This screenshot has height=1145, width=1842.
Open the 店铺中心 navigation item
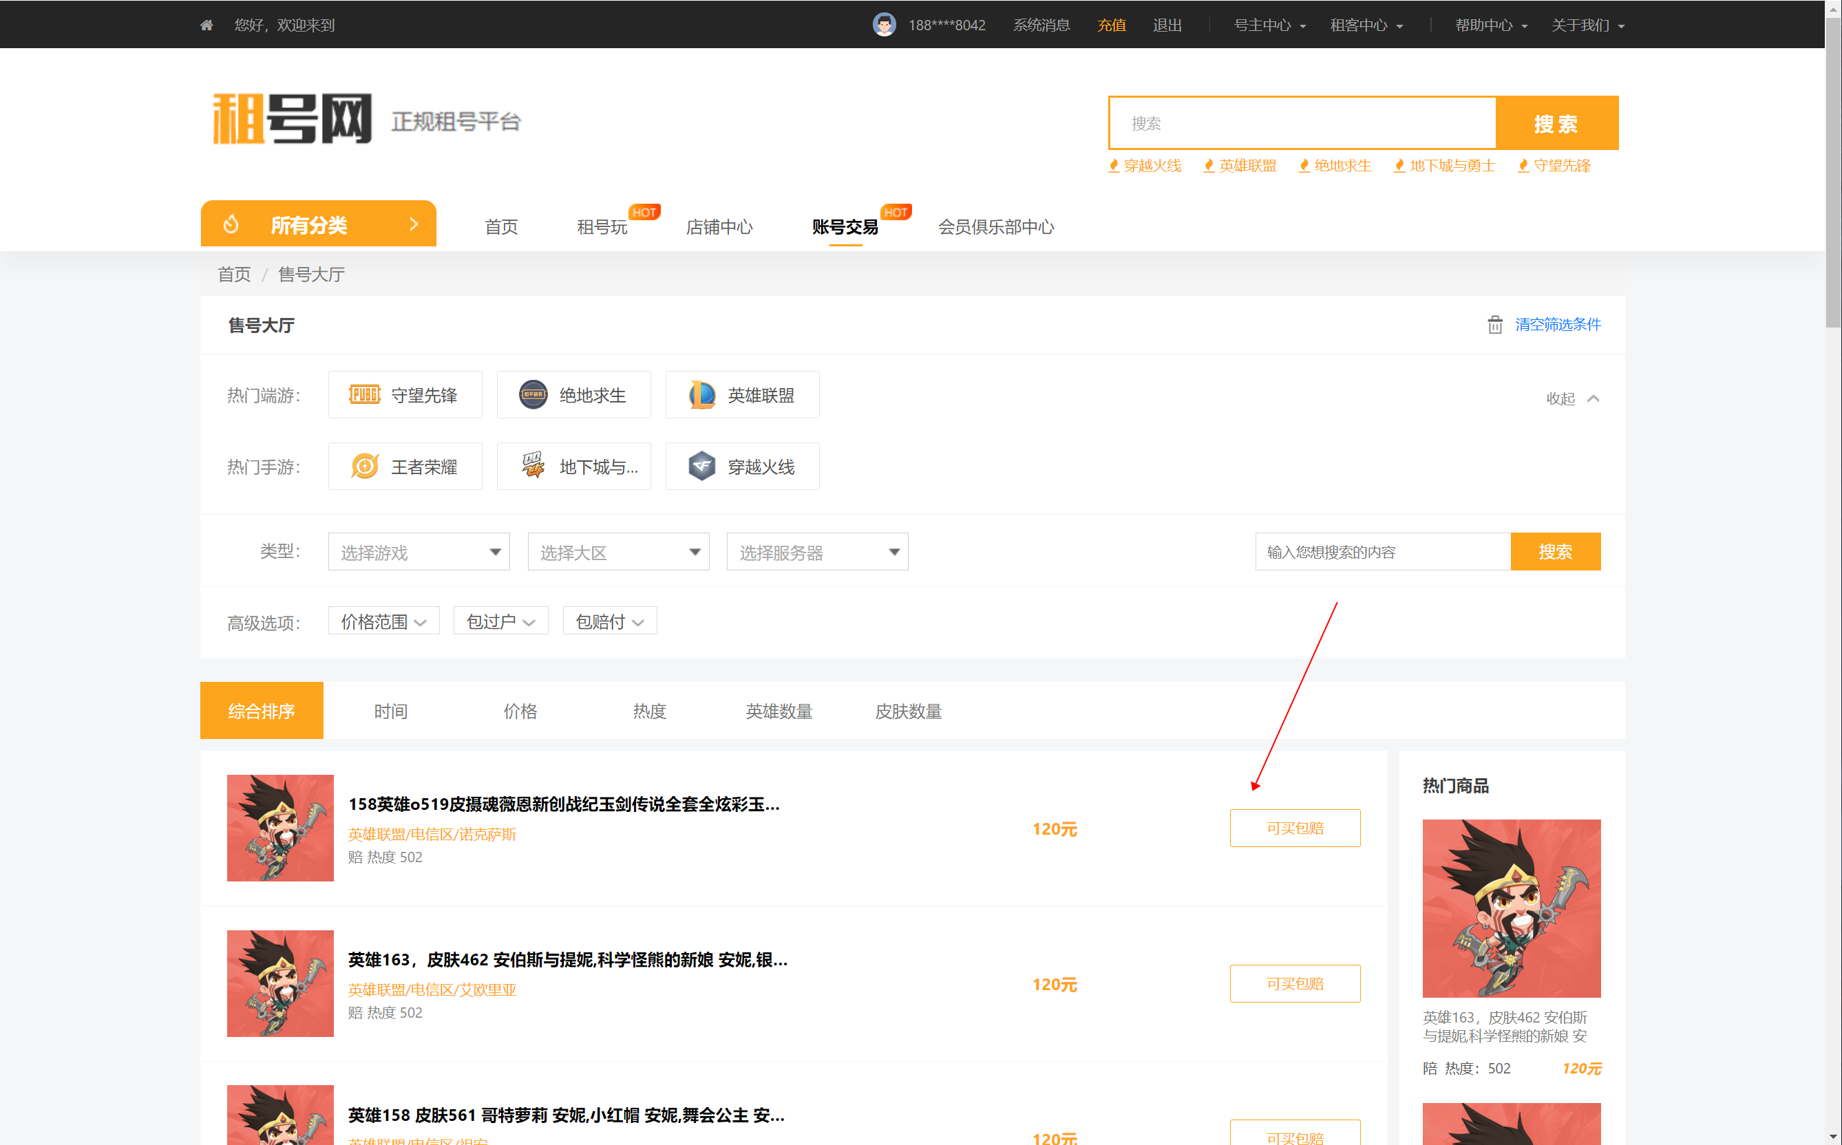[x=719, y=226]
